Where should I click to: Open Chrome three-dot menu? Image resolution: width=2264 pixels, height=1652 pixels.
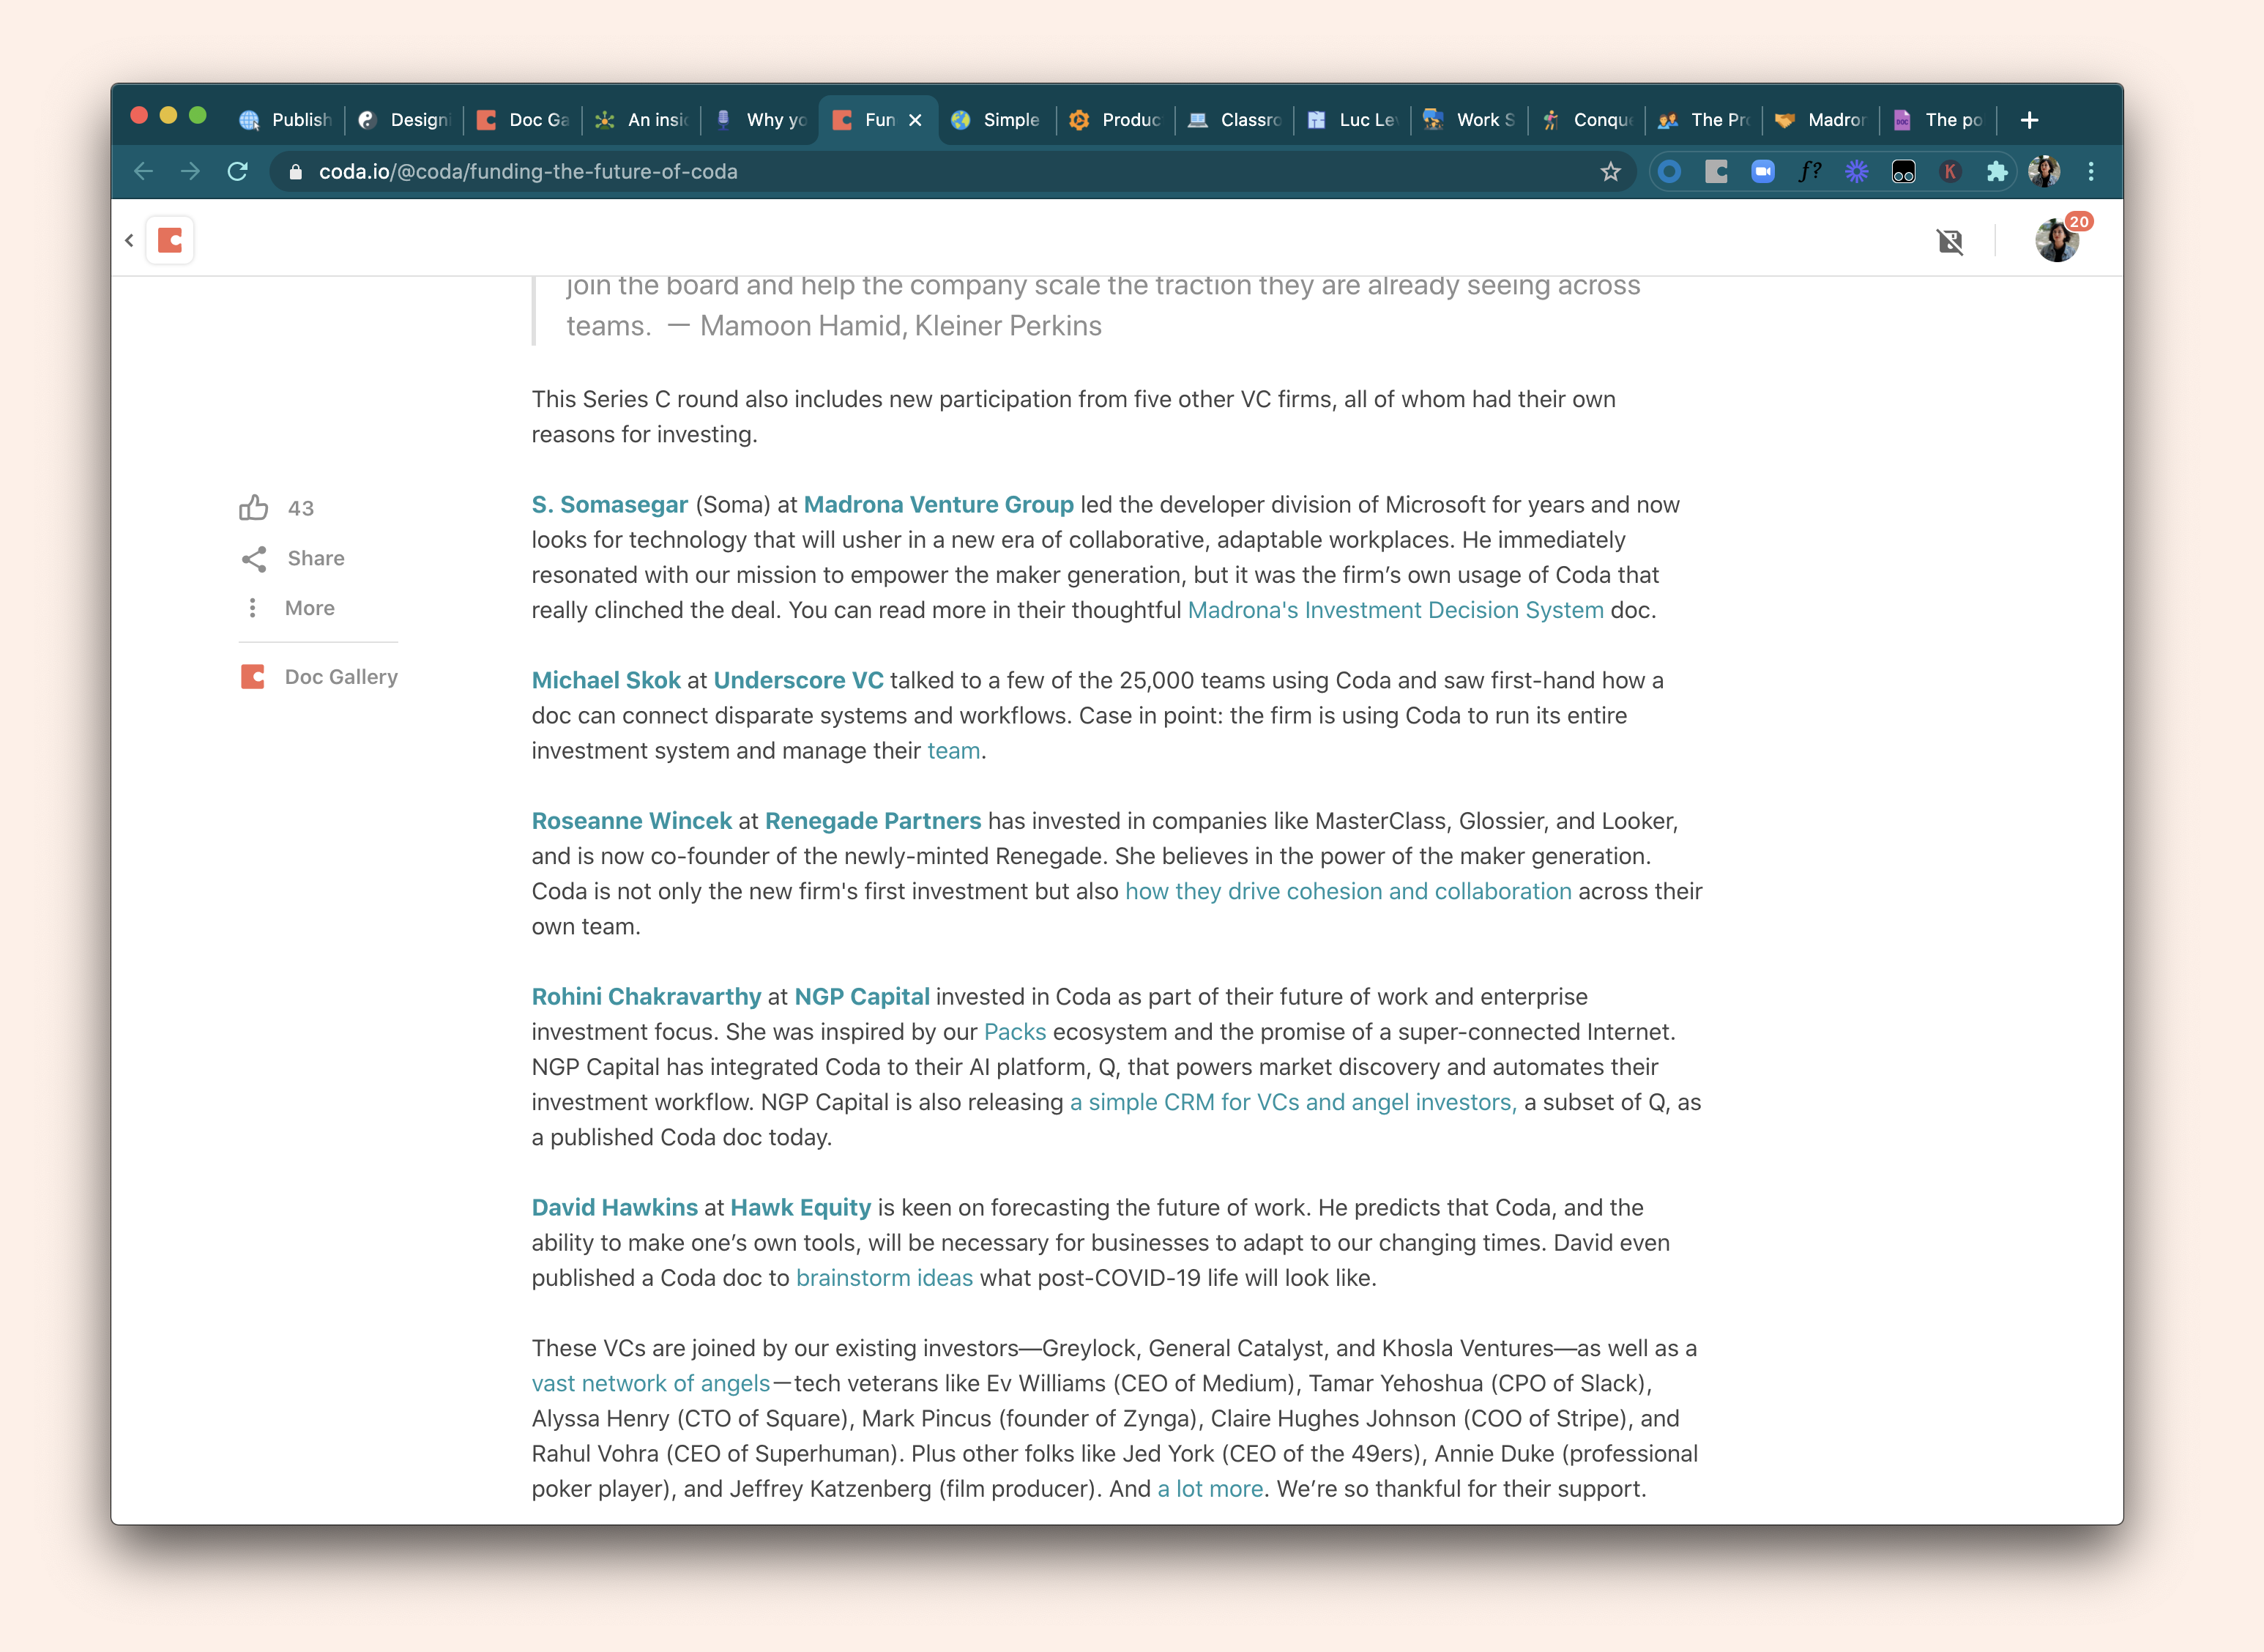[2091, 172]
